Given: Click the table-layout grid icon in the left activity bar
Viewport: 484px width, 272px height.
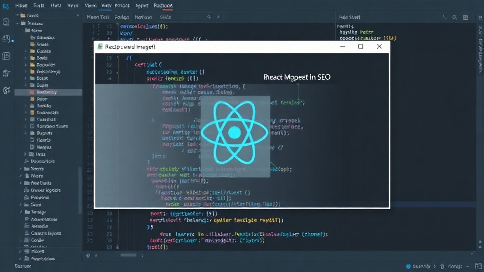Looking at the screenshot, I should pyautogui.click(x=6, y=56).
